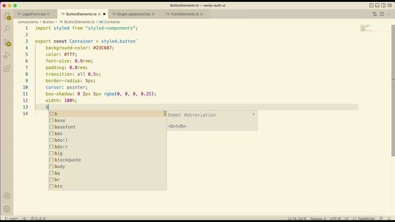Open Customize Layout icon
This screenshot has width=395, height=222.
[389, 6]
